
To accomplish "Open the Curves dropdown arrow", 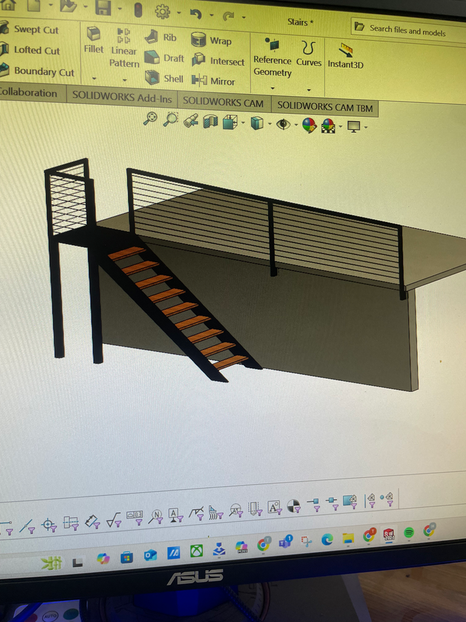I will 309,90.
